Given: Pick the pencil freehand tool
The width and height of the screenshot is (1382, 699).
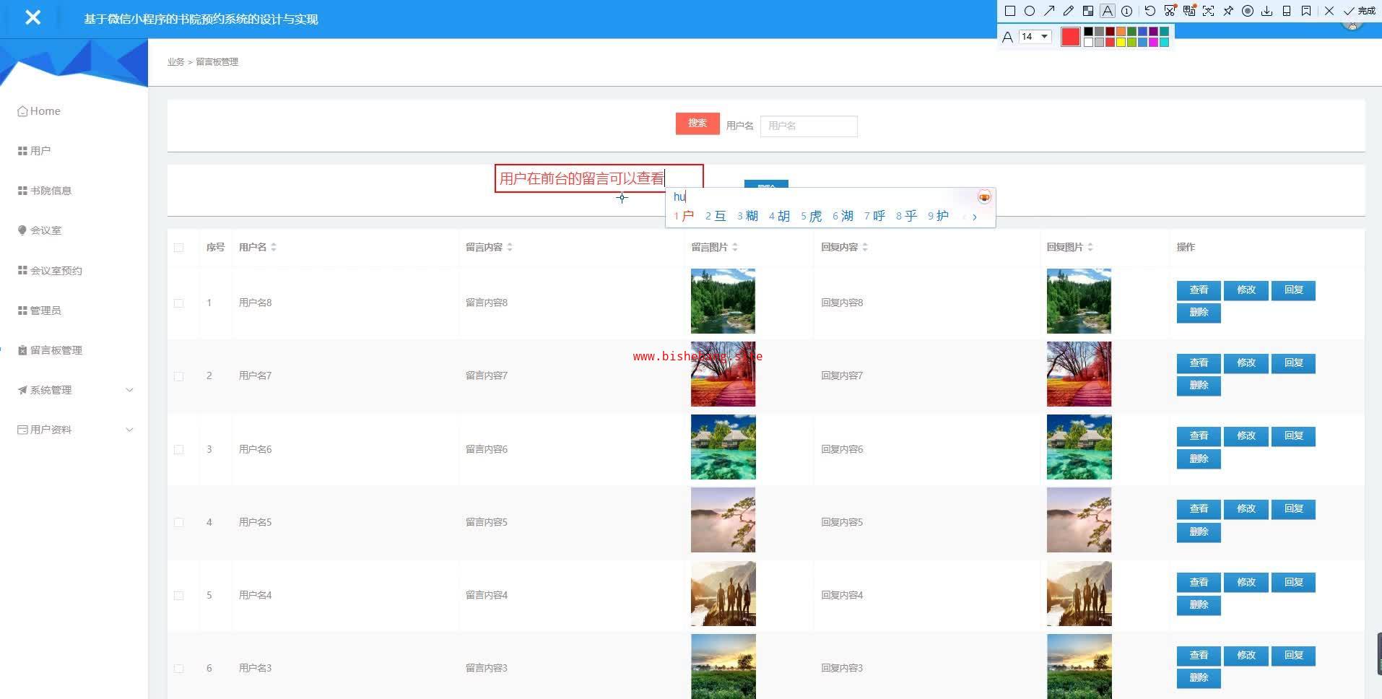Looking at the screenshot, I should [1069, 11].
